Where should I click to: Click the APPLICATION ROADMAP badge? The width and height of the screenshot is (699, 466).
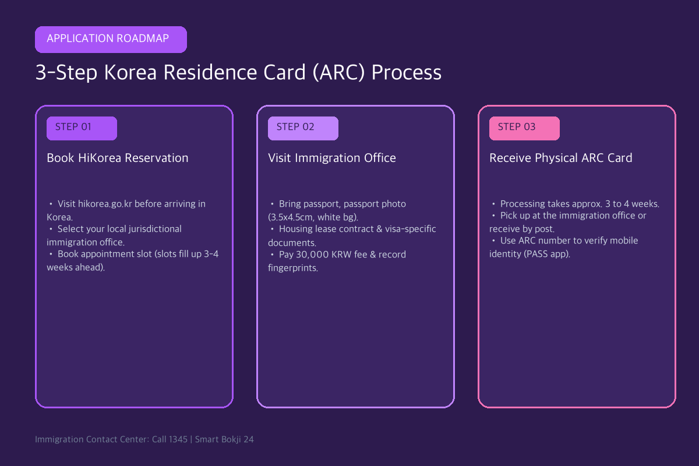coord(111,39)
